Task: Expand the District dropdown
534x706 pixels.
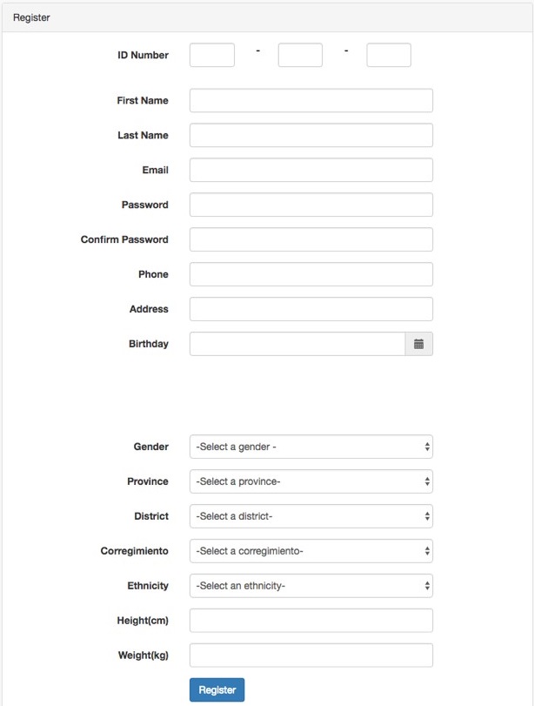Action: [x=311, y=516]
